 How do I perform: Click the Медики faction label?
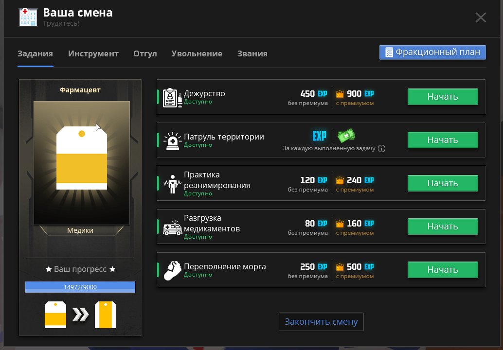pos(80,230)
